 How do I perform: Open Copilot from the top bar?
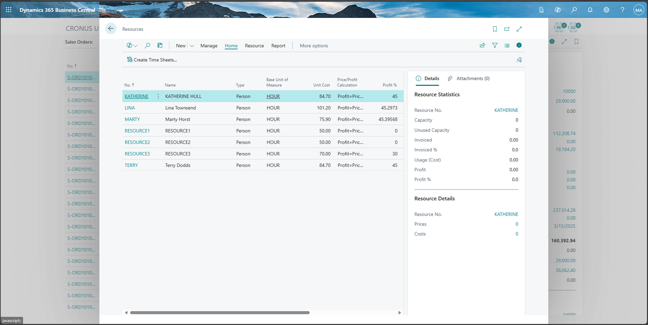[x=558, y=10]
